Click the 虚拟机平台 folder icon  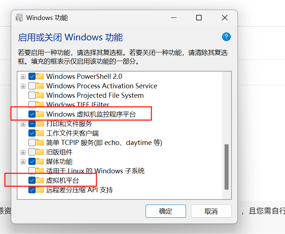(x=40, y=180)
